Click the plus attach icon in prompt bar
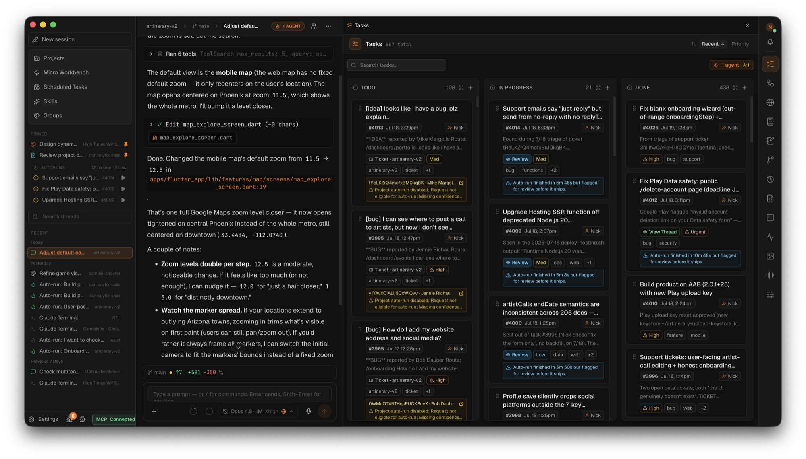806x459 pixels. 154,411
